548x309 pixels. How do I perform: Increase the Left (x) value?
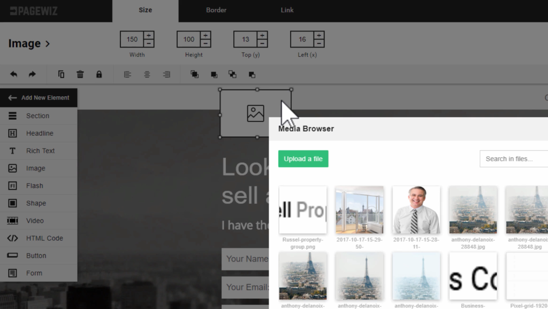(319, 35)
